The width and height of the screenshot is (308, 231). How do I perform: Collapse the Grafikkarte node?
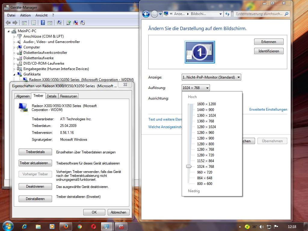(x=14, y=75)
